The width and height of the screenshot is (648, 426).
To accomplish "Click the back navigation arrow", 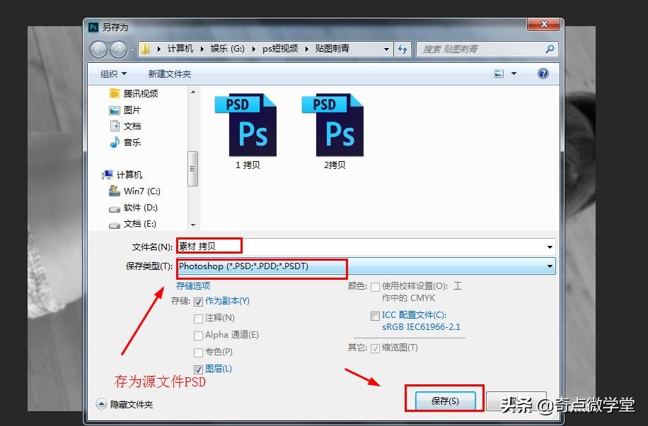I will (99, 49).
